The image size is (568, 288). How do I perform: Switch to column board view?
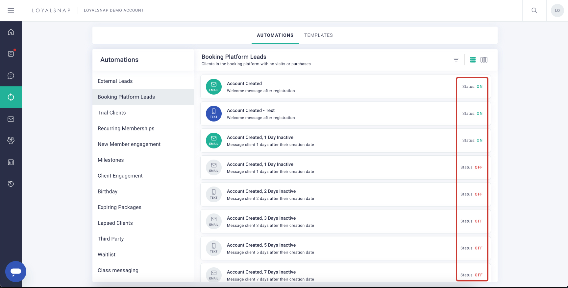[484, 60]
